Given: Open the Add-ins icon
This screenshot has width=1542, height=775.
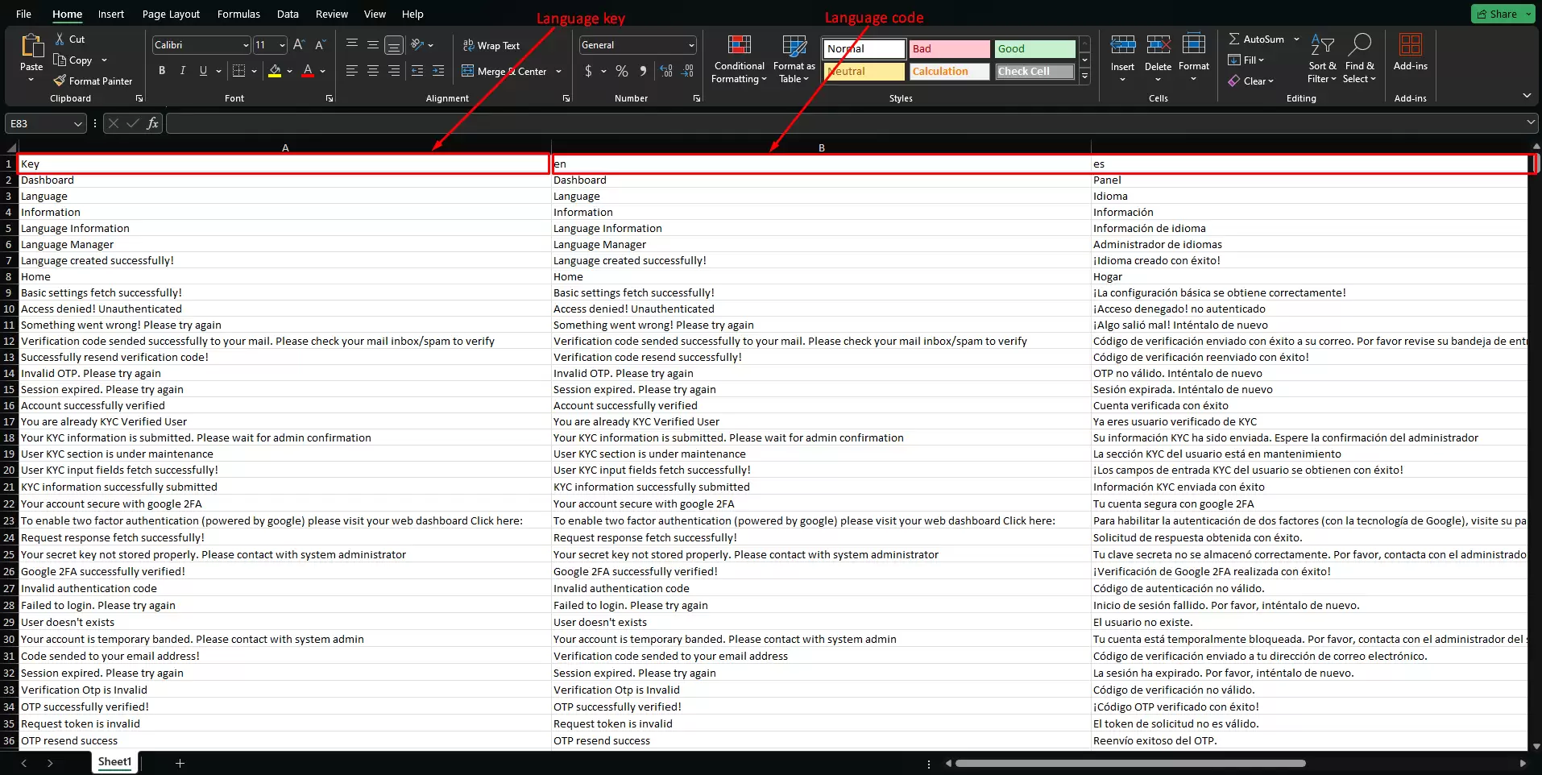Looking at the screenshot, I should pyautogui.click(x=1410, y=44).
